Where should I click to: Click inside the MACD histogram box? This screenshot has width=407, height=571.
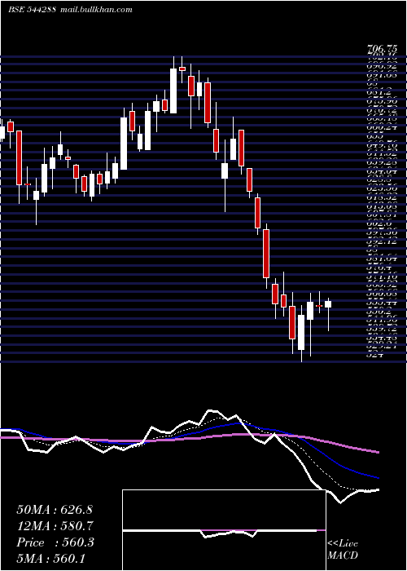(x=224, y=530)
